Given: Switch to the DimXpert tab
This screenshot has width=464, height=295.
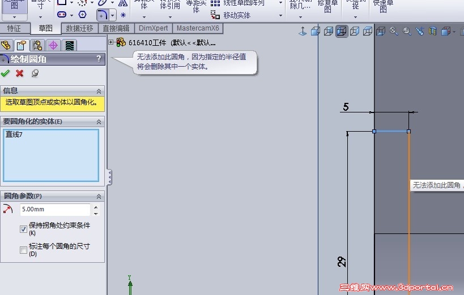Looking at the screenshot, I should [x=154, y=28].
